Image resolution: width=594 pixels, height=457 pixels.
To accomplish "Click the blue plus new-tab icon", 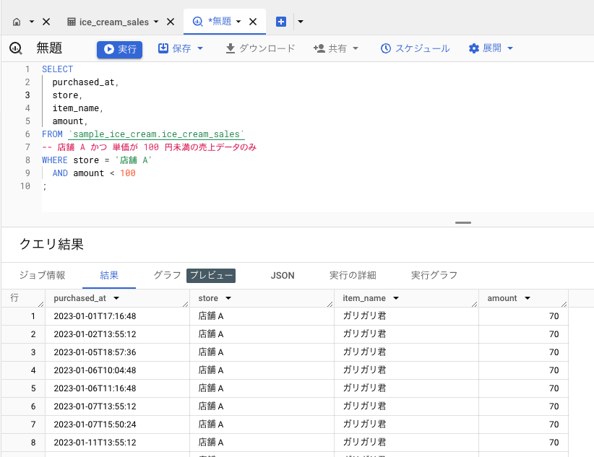I will [281, 22].
